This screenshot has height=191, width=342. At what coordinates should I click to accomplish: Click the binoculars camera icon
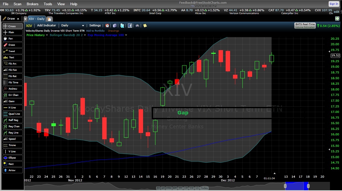[137, 26]
